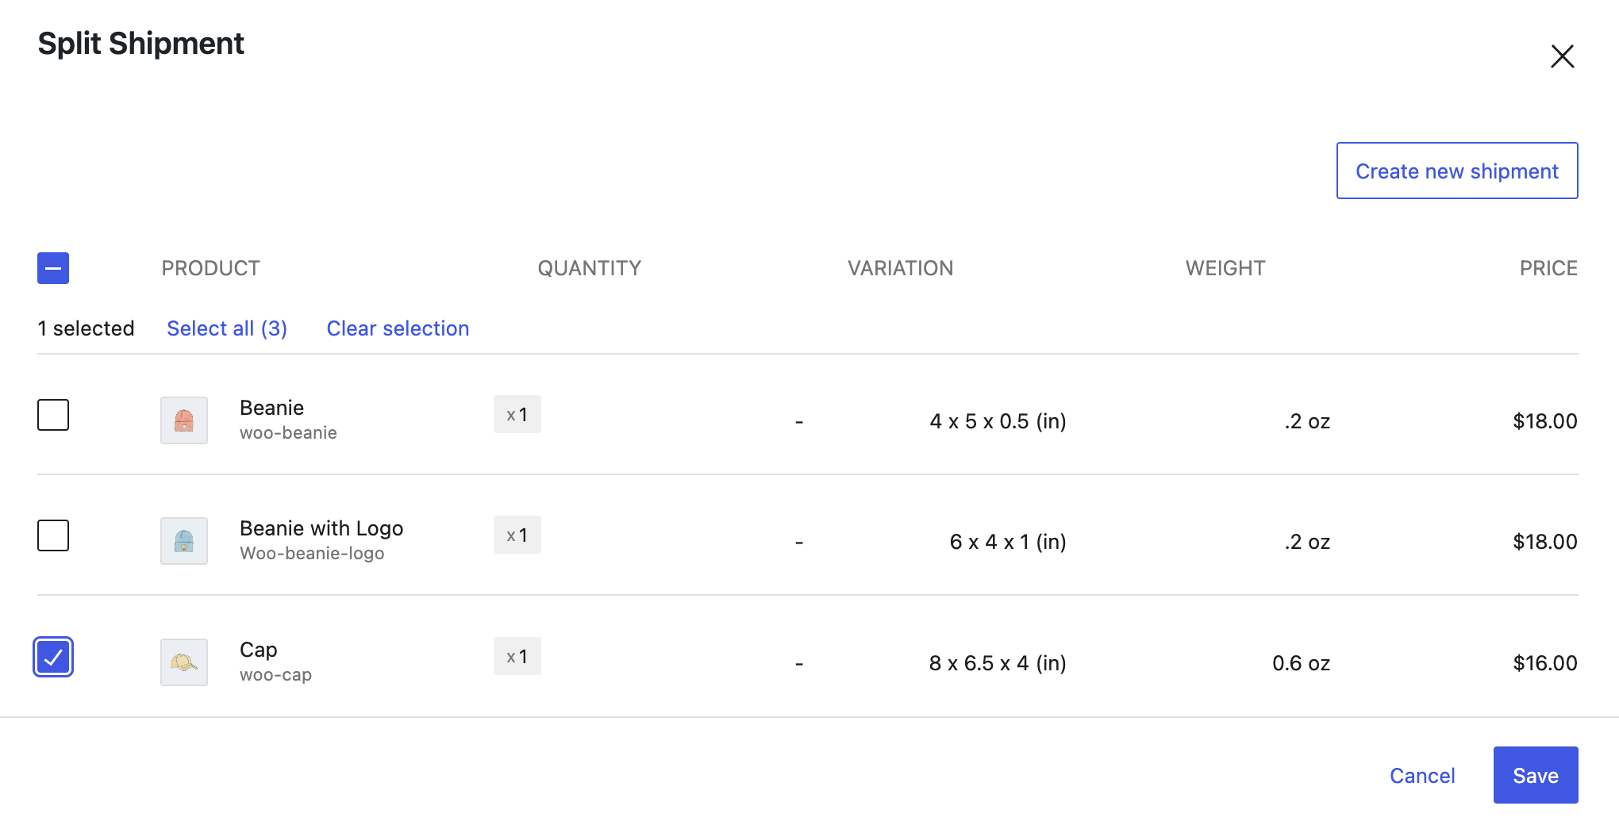Image resolution: width=1619 pixels, height=825 pixels.
Task: Click the Beanie with Logo thumbnail image
Action: (x=183, y=541)
